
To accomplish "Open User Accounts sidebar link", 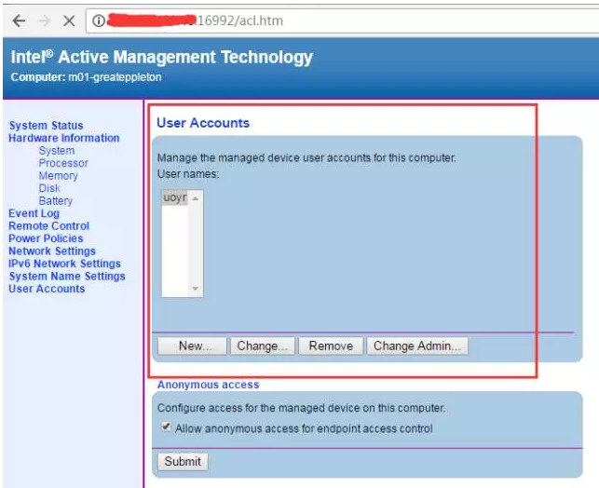I will pos(47,289).
